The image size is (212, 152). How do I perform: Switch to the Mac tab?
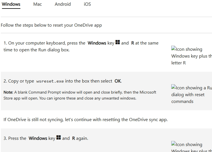[x=37, y=4]
